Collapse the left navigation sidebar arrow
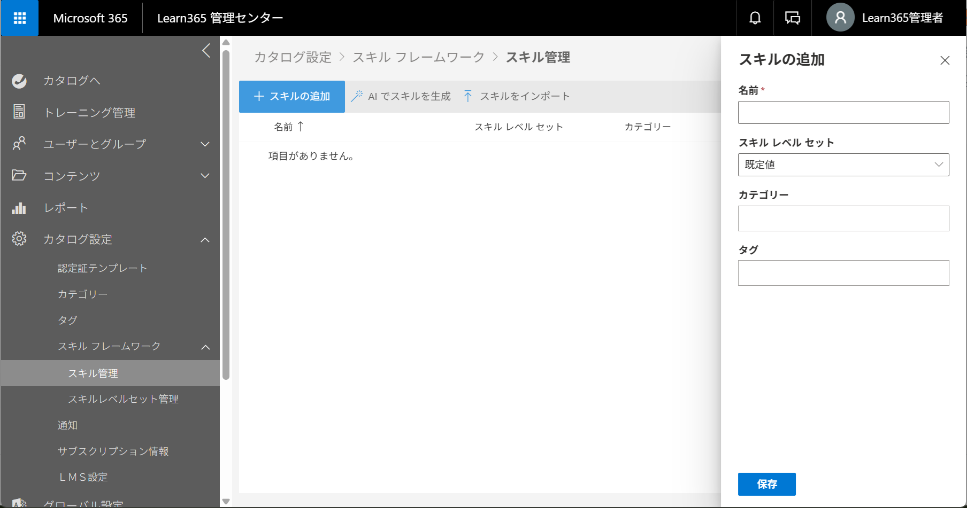The height and width of the screenshot is (508, 967). (206, 51)
